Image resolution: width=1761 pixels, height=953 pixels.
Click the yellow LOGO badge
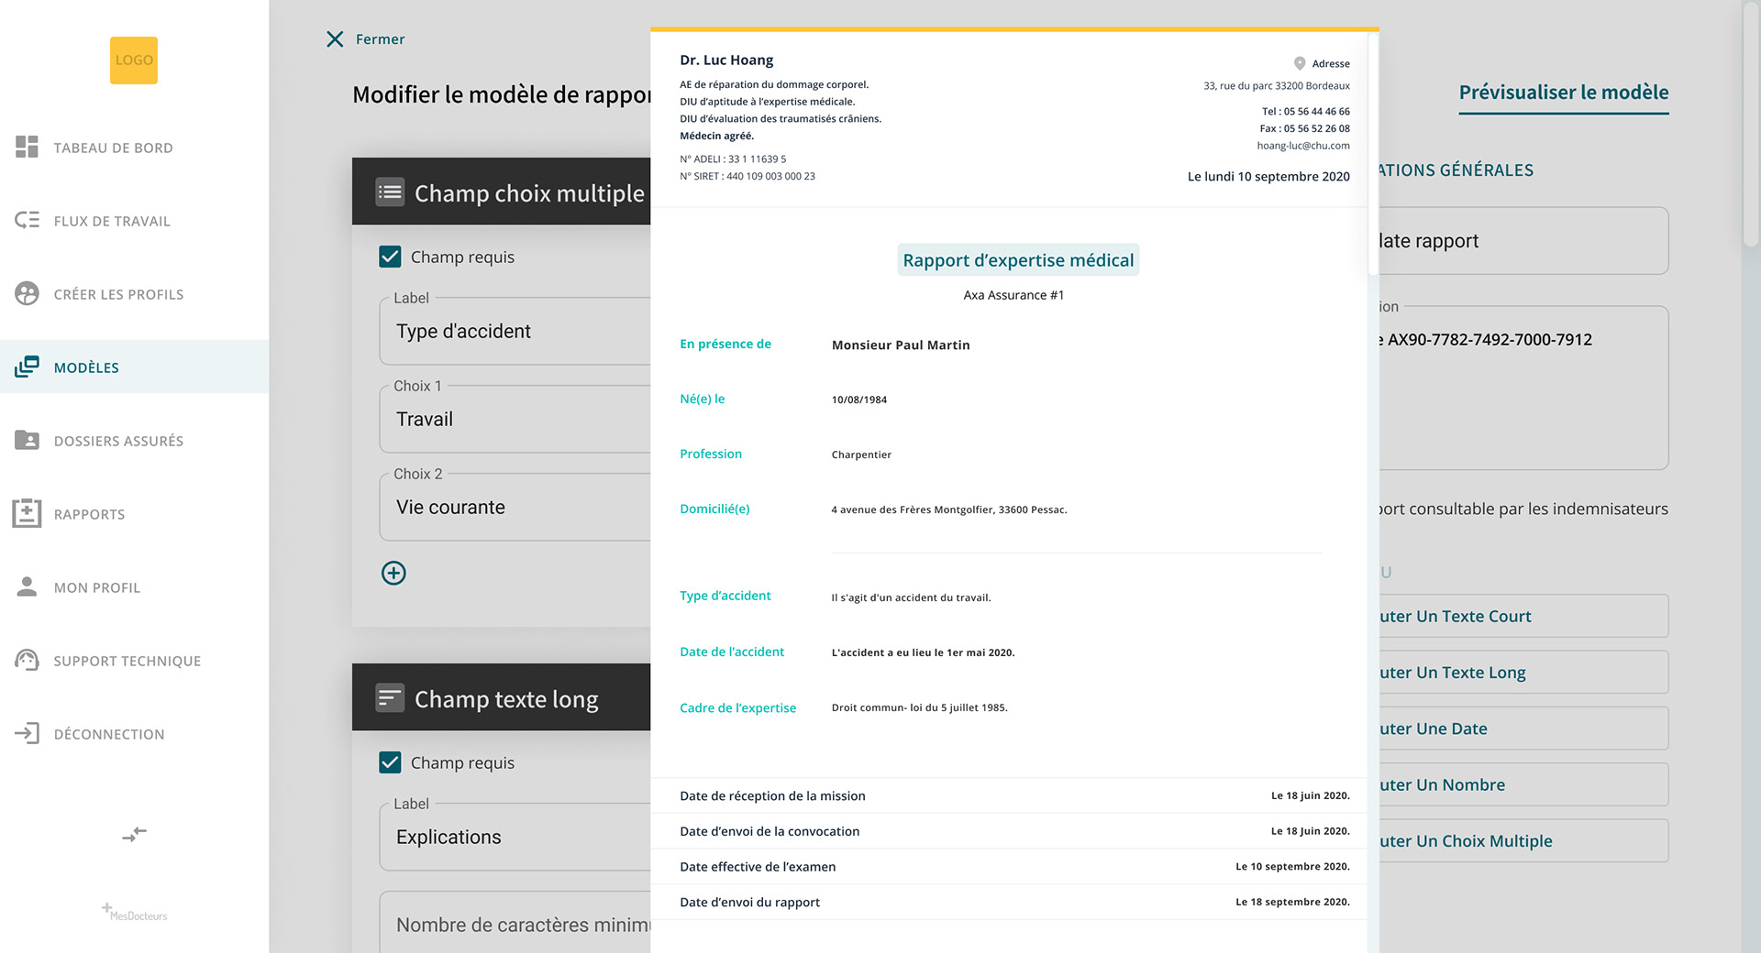click(x=134, y=60)
